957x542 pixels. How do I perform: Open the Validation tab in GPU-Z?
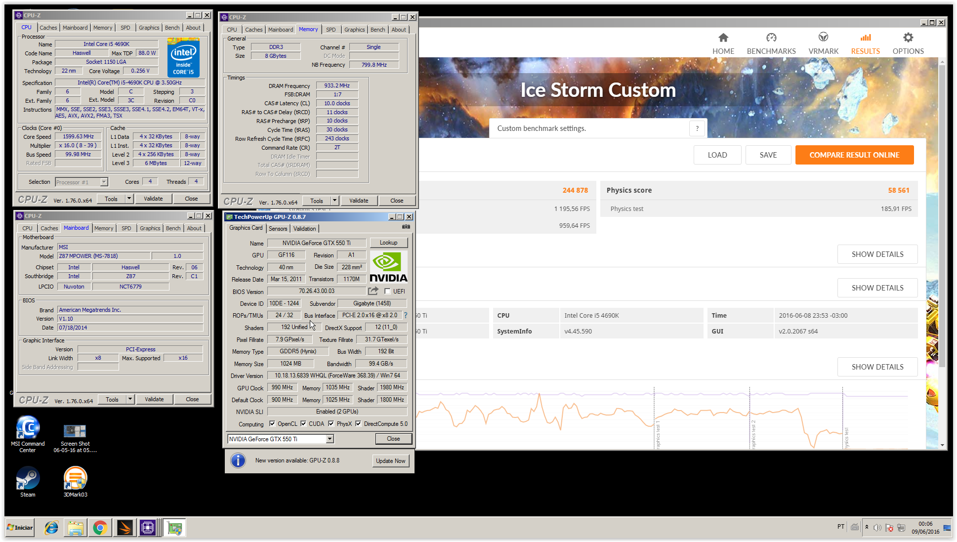(304, 228)
